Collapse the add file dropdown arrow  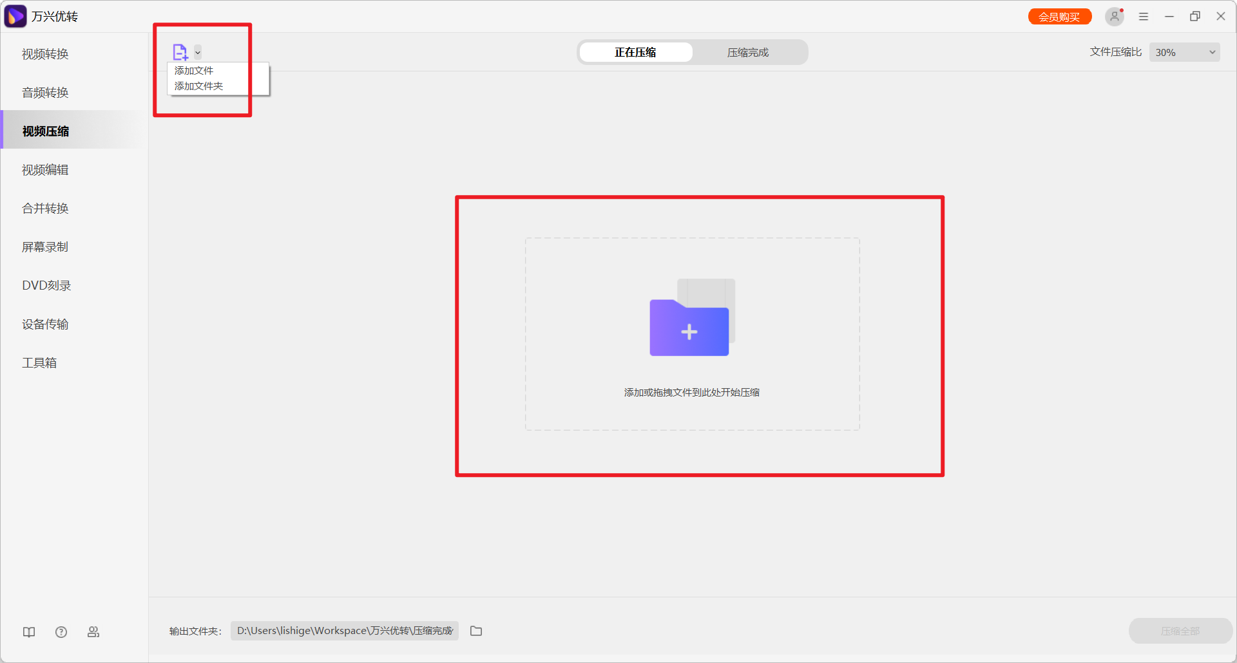(198, 53)
